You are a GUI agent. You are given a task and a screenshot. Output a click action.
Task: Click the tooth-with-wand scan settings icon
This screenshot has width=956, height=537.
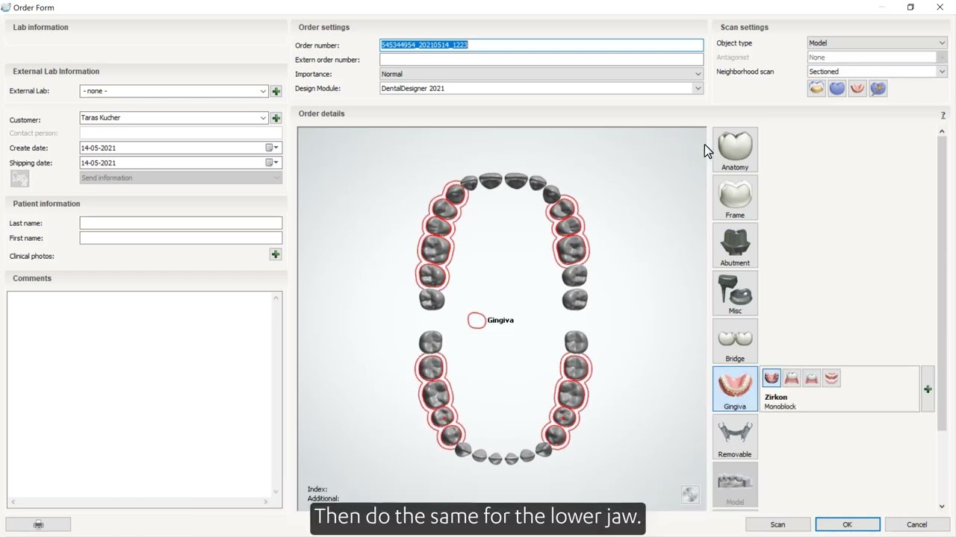pyautogui.click(x=878, y=88)
